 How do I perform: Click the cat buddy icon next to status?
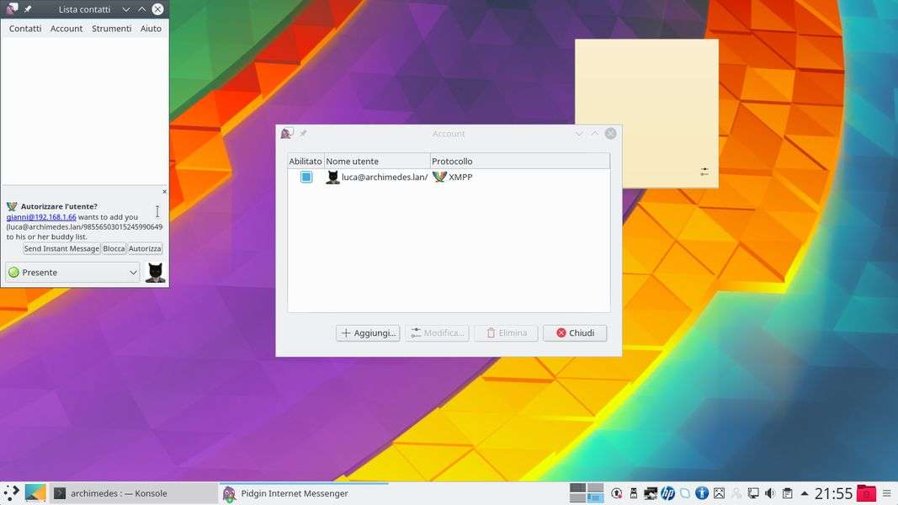(x=155, y=273)
